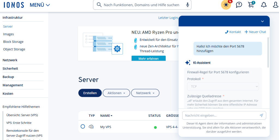Viewport: 279px width, 140px height.
Task: Open the user account icon
Action: point(276,5)
